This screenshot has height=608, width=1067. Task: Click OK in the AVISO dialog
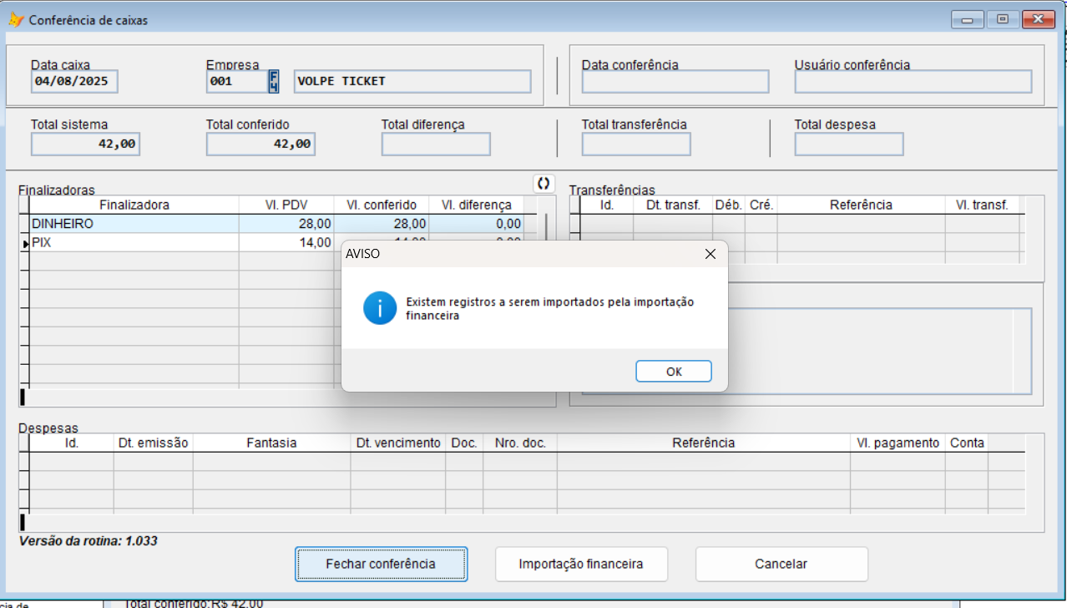coord(673,372)
